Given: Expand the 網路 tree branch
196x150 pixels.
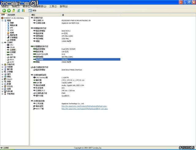Looking at the screenshot, I should [x=2, y=77].
